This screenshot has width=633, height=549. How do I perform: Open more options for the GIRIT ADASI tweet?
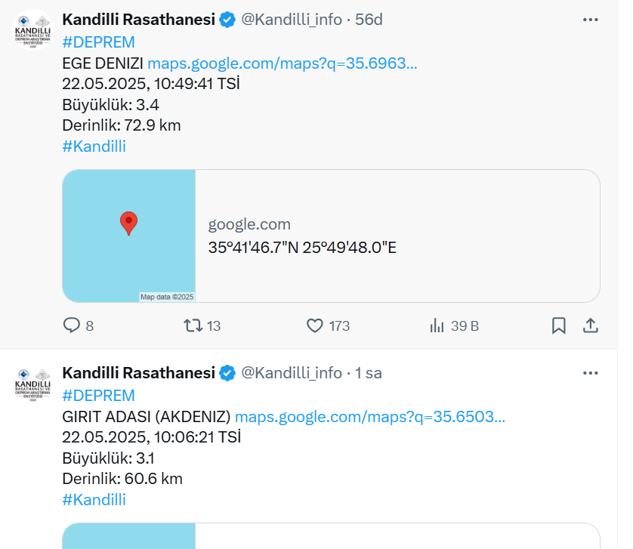(x=591, y=373)
